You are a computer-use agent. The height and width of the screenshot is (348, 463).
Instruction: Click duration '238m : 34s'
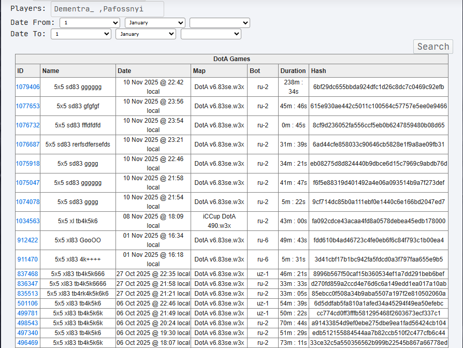[x=294, y=87]
